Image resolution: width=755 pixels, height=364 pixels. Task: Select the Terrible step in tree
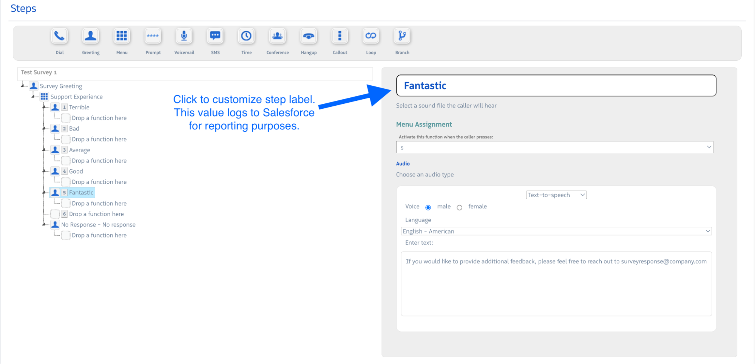pos(79,108)
